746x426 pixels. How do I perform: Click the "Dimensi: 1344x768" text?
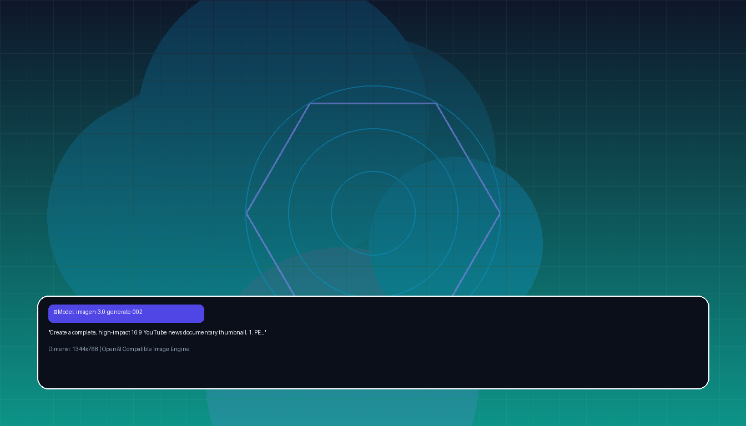[73, 349]
